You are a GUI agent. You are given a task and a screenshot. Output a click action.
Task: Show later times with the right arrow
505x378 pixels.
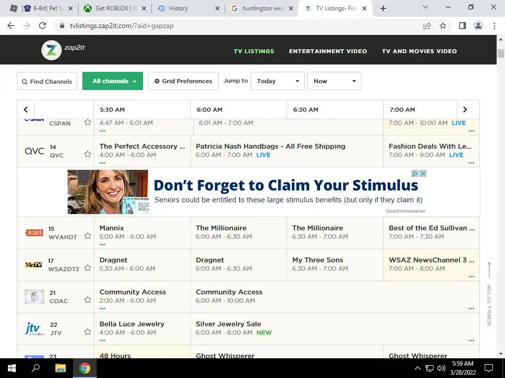coord(465,110)
